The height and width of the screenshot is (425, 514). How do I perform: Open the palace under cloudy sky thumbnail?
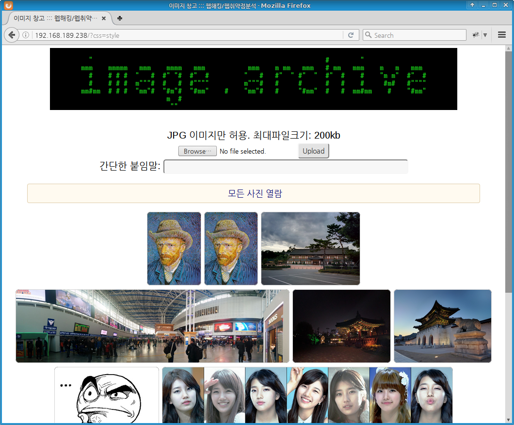coord(310,249)
